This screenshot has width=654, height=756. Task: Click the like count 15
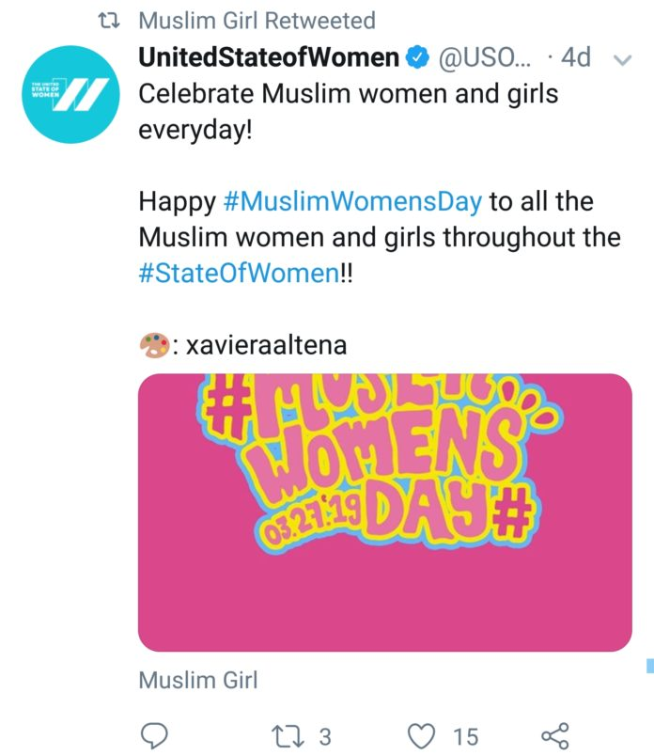[465, 736]
